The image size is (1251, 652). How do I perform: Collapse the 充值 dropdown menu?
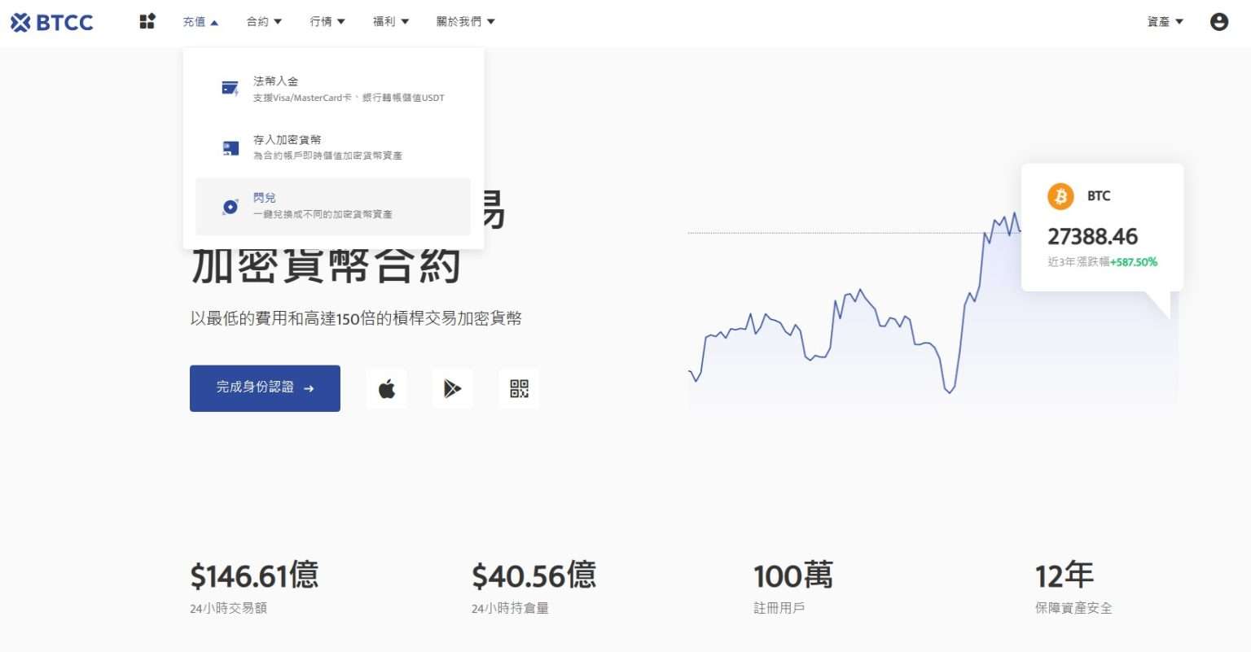click(x=200, y=22)
